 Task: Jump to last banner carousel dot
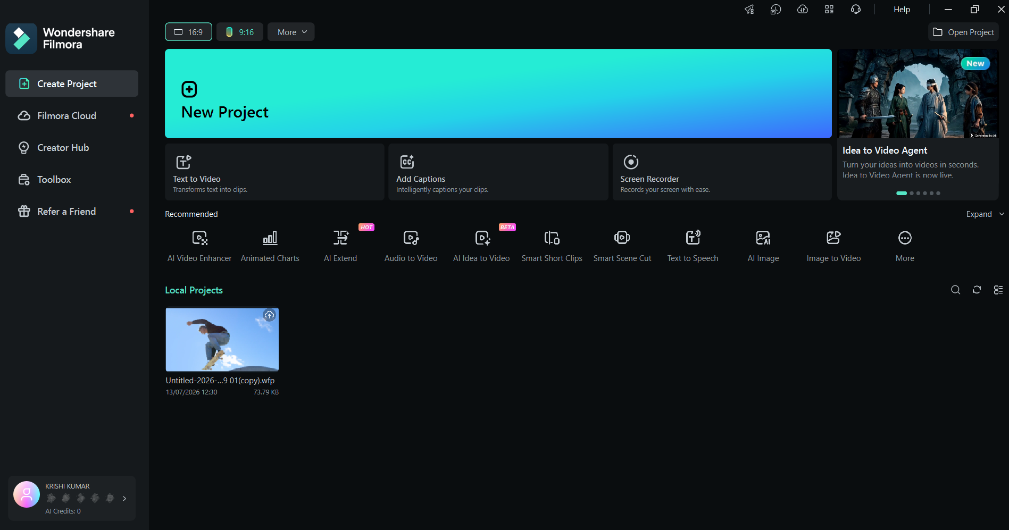[x=938, y=194]
